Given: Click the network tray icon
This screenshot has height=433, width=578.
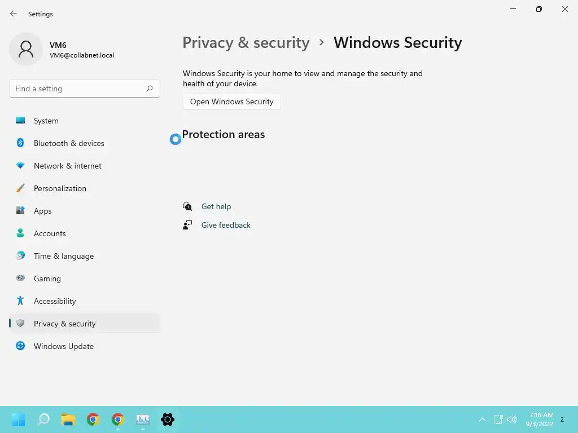Looking at the screenshot, I should click(x=498, y=419).
